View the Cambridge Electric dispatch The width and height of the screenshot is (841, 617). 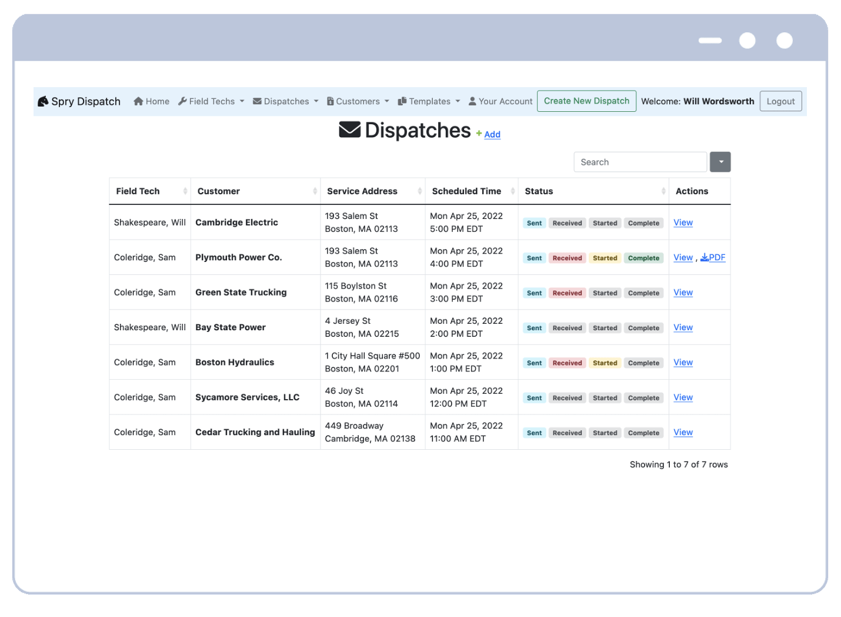[x=683, y=223]
